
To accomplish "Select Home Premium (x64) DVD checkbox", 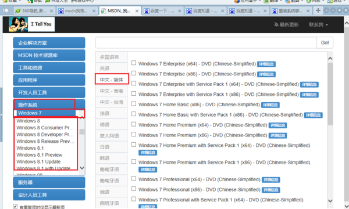I will coord(134,124).
